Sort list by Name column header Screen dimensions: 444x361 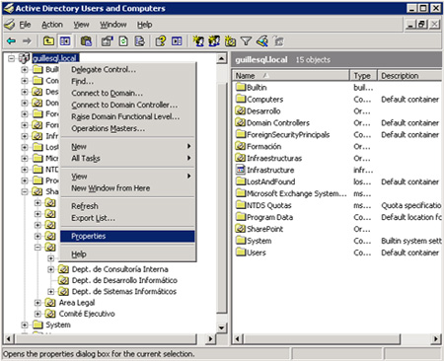click(x=291, y=76)
